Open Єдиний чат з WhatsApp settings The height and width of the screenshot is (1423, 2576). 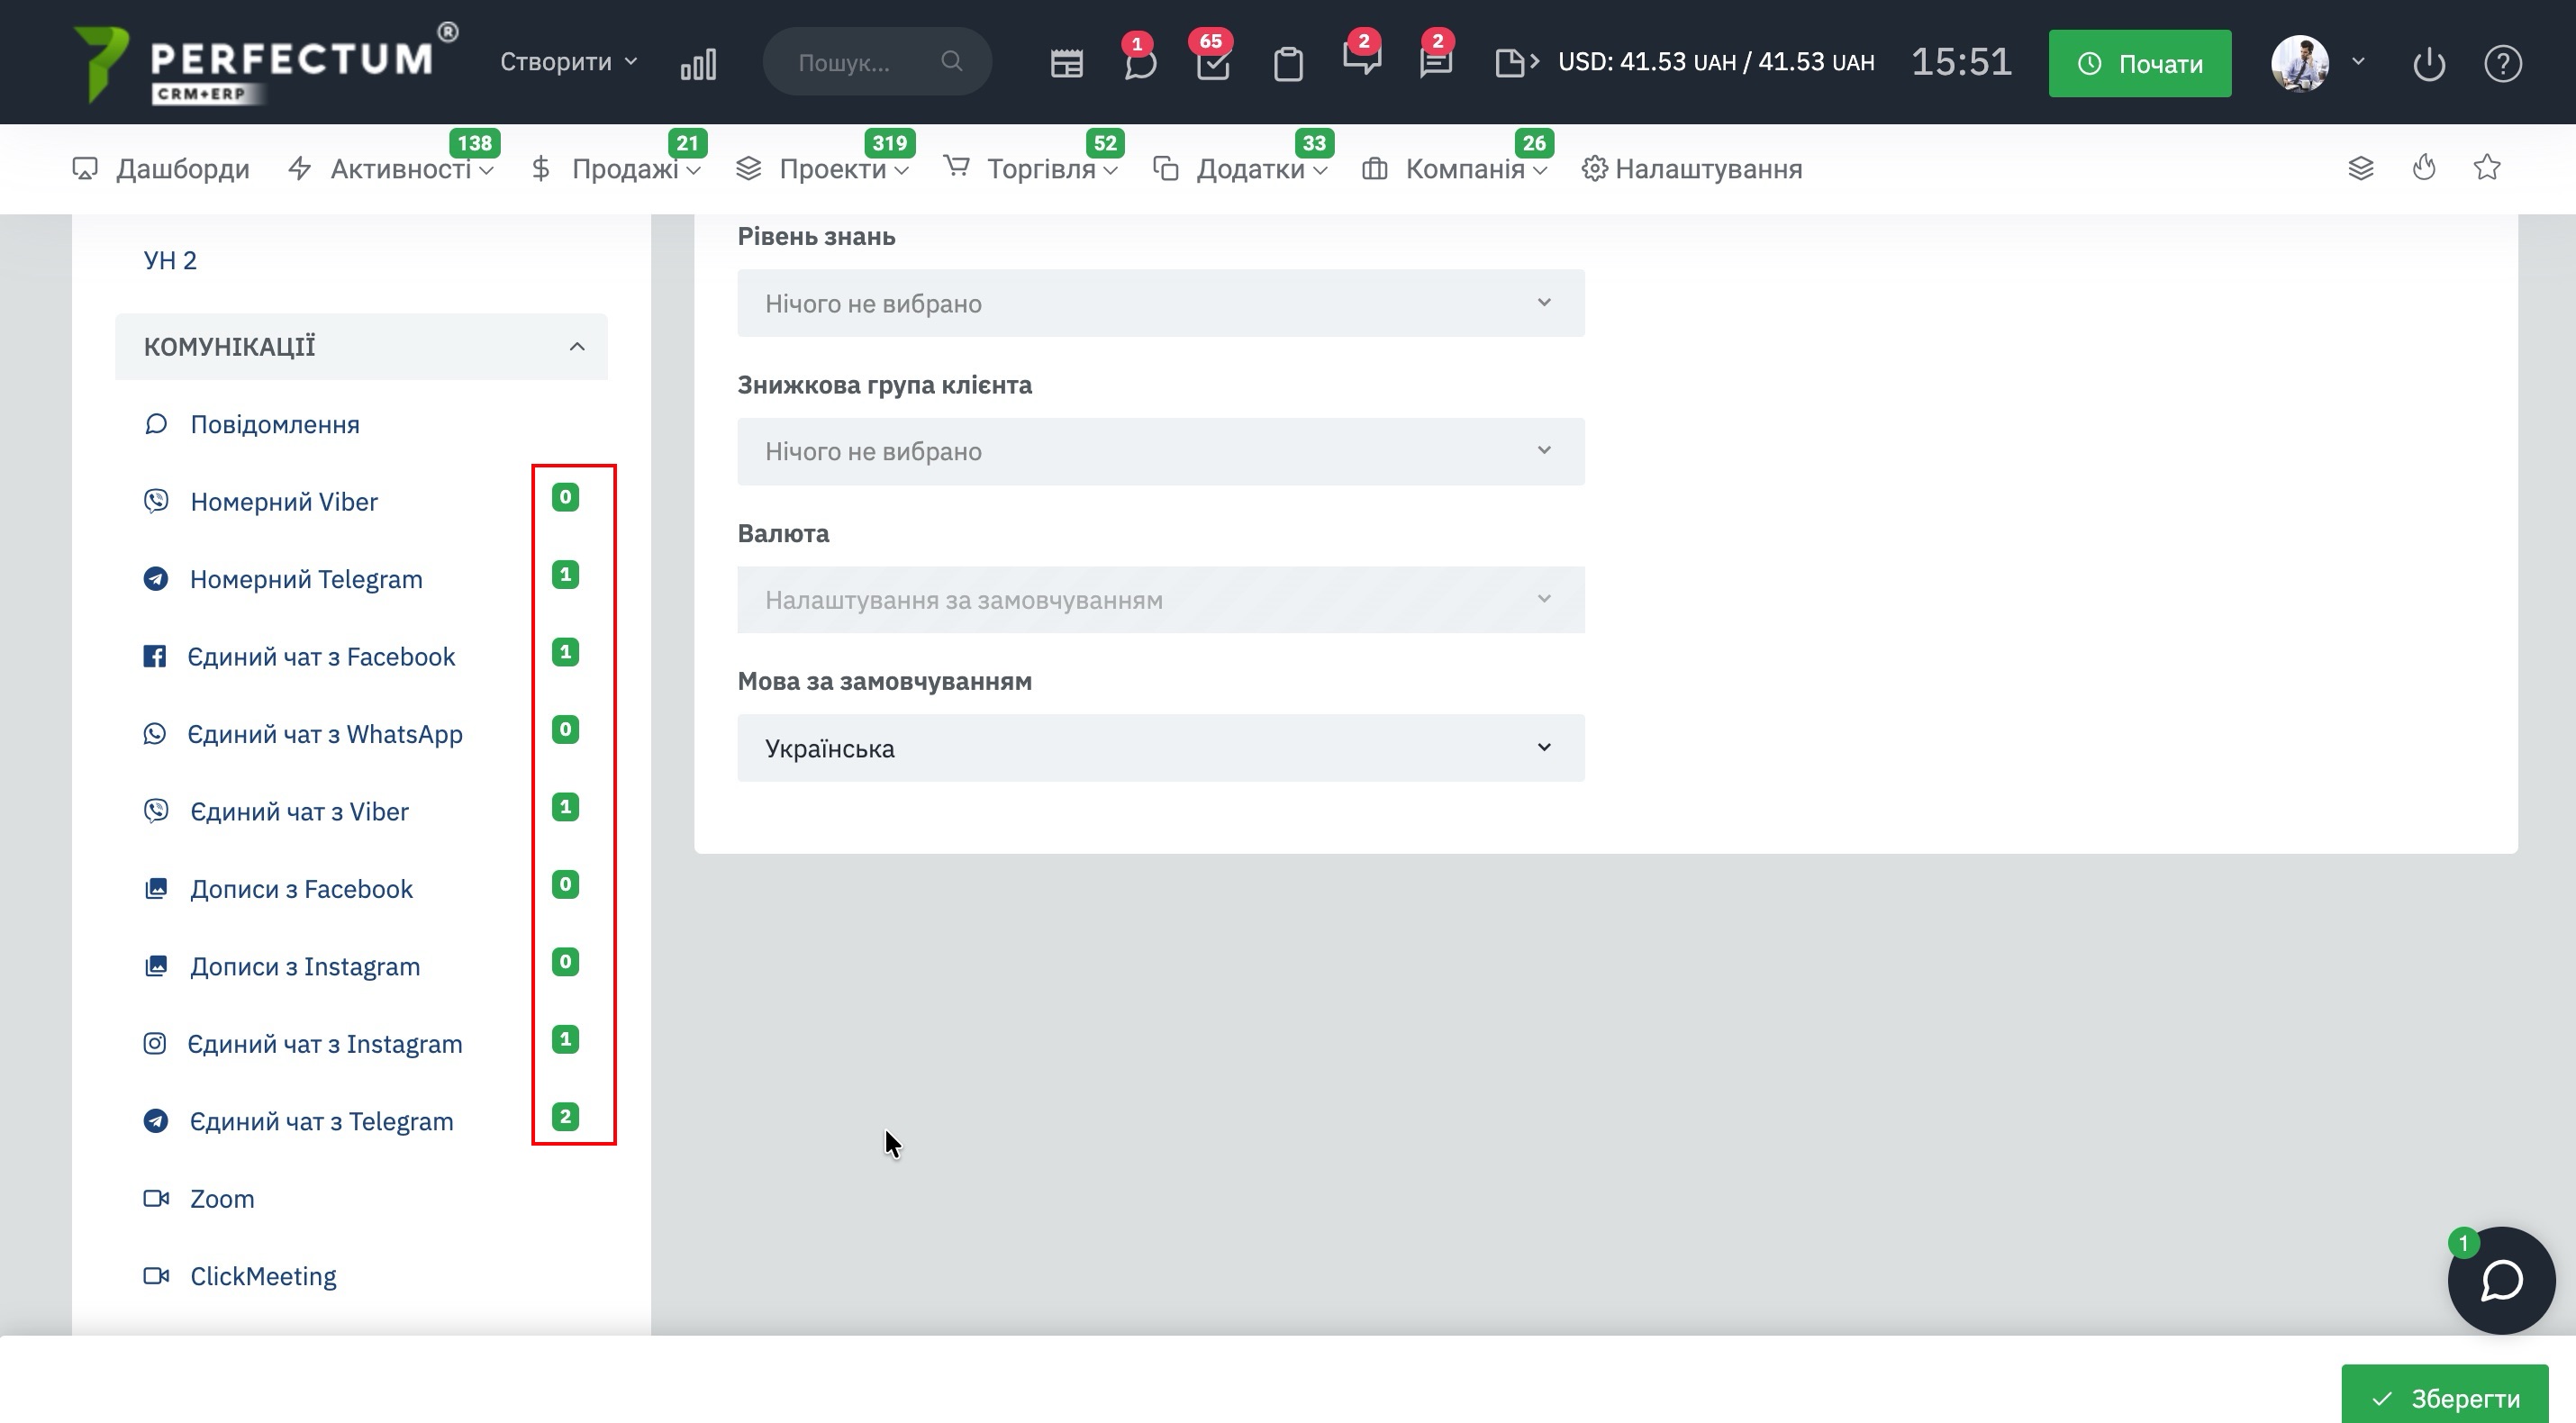(x=324, y=734)
